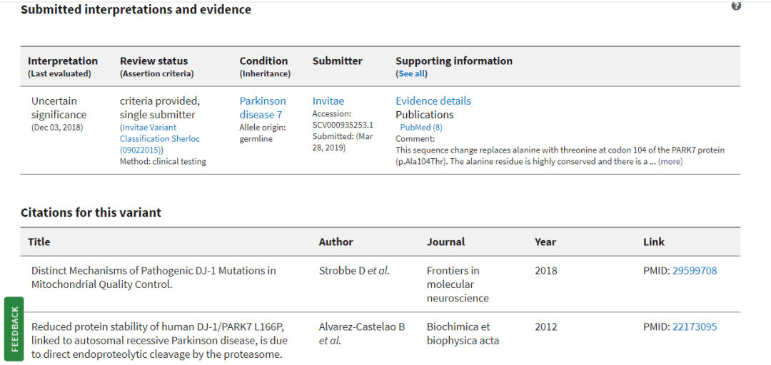
Task: Click the Submitter column header
Action: tap(337, 61)
